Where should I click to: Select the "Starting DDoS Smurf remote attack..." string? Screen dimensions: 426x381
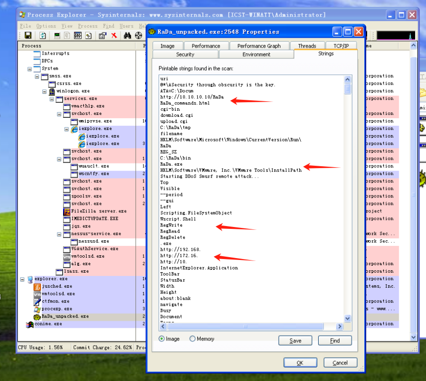coord(209,177)
